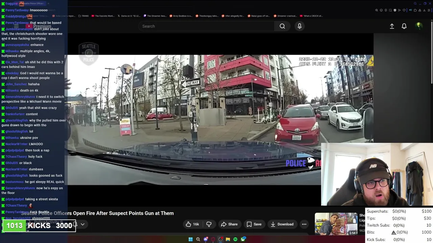Screen dimensions: 433x243
Task: Open 'Thestockguy talks...' bookmark
Action: coord(207,16)
